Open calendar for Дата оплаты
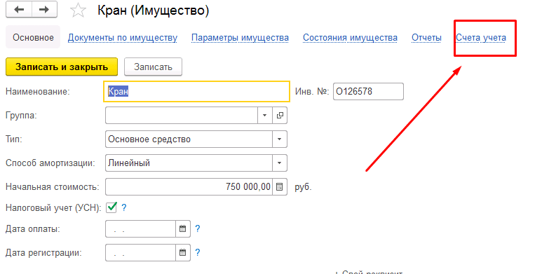Viewport: 549px width, 274px height. [x=182, y=229]
